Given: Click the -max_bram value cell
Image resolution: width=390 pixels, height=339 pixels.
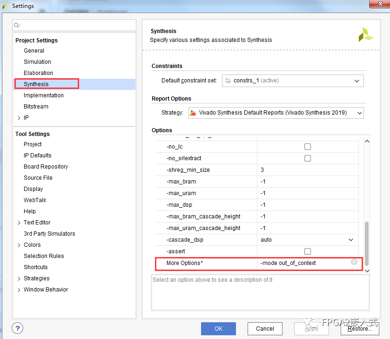Looking at the screenshot, I should tap(308, 182).
